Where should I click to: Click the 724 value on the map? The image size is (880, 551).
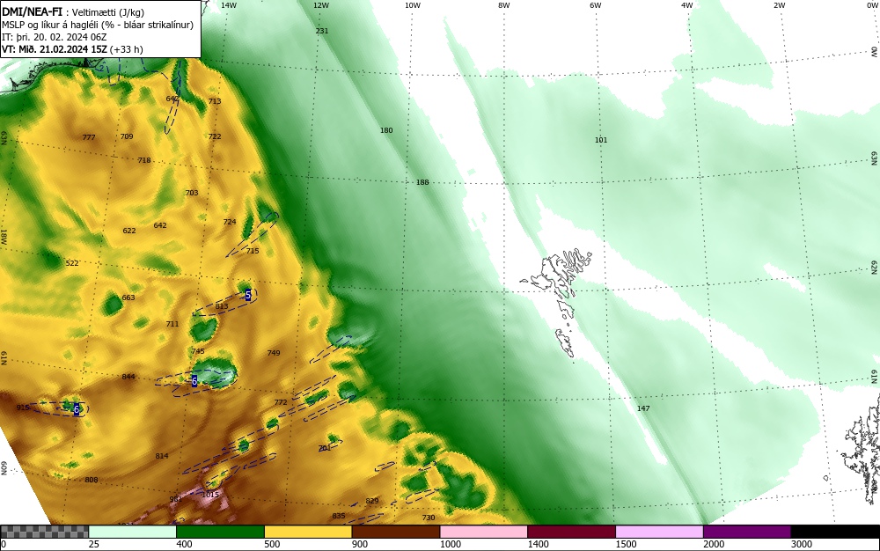click(230, 222)
